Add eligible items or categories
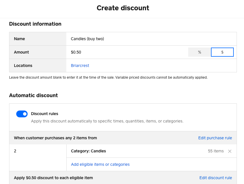 [100, 164]
